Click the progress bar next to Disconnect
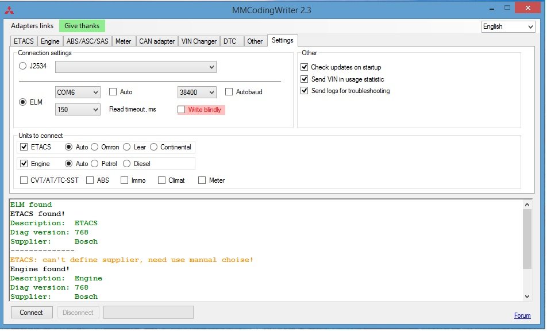Screen dimensions: 547x331 tap(148, 313)
